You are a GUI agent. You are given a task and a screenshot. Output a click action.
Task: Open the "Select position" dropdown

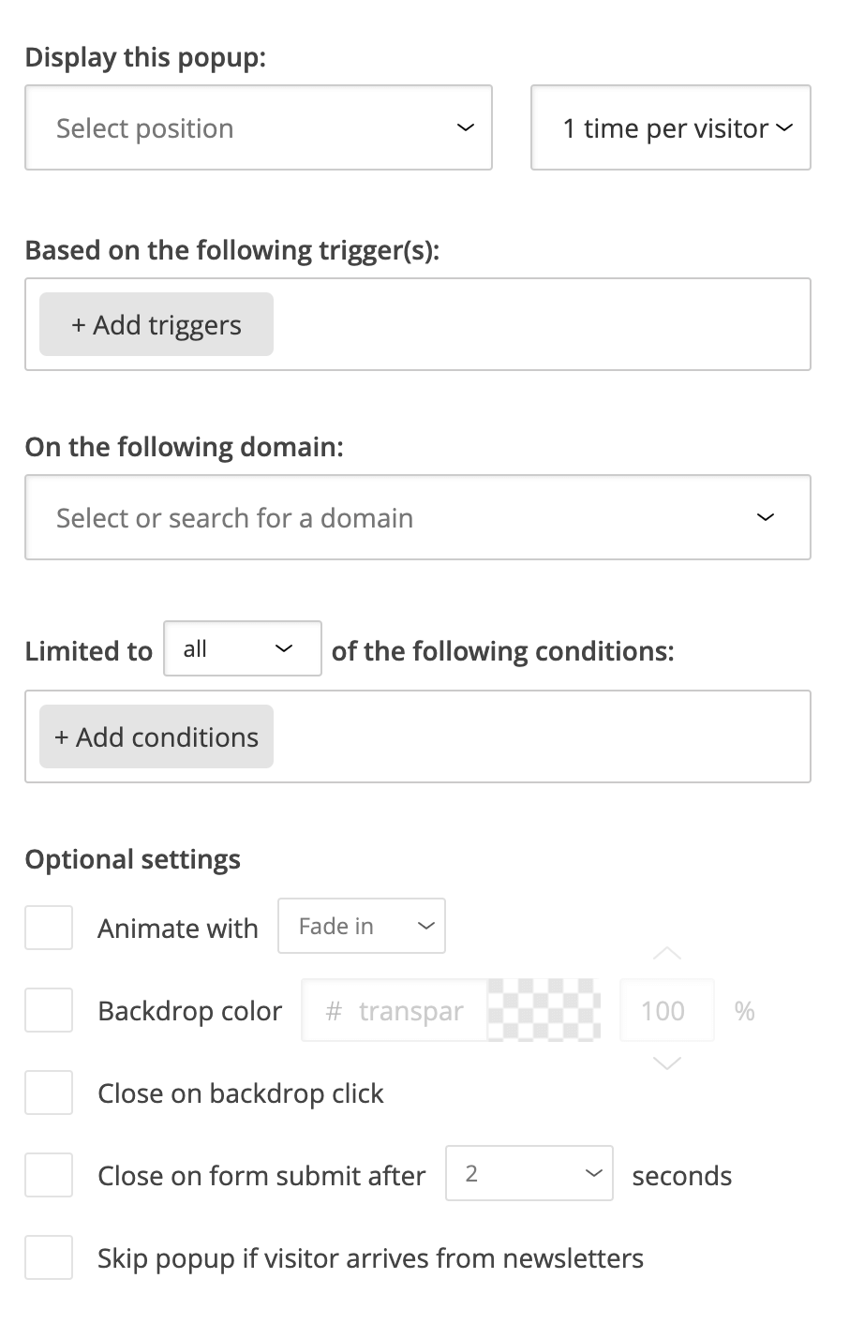click(x=259, y=127)
